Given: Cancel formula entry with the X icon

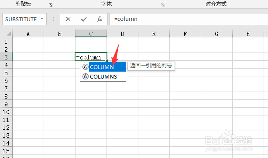Looking at the screenshot, I should pyautogui.click(x=68, y=19).
